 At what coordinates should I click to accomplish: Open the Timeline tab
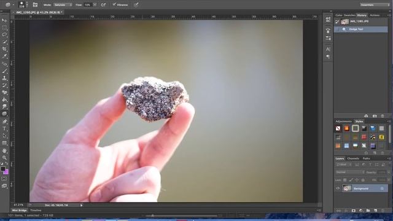coord(36,210)
